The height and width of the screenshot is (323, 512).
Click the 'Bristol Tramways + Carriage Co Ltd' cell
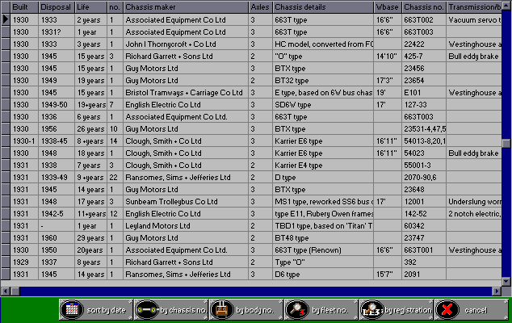[x=186, y=92]
